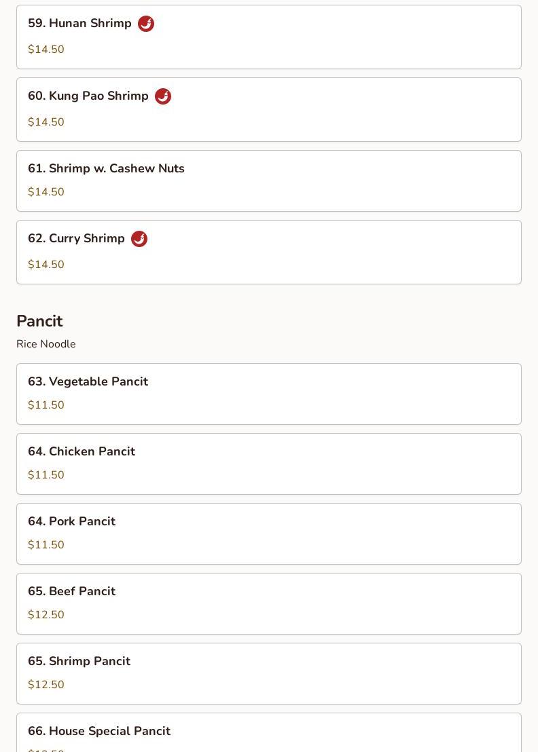This screenshot has height=752, width=538.
Task: Click the $12.50 price under Beef Pancit
Action: 46,615
